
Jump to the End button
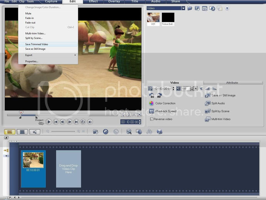[76, 122]
